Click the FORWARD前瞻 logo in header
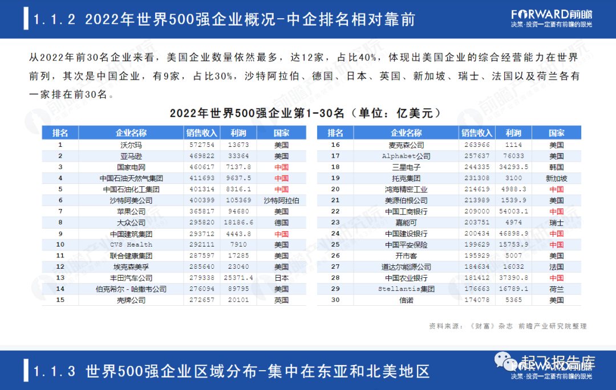The height and width of the screenshot is (390, 616). pyautogui.click(x=551, y=14)
